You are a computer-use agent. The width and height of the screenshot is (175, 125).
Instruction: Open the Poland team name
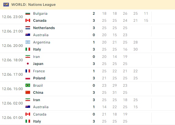point(39,78)
